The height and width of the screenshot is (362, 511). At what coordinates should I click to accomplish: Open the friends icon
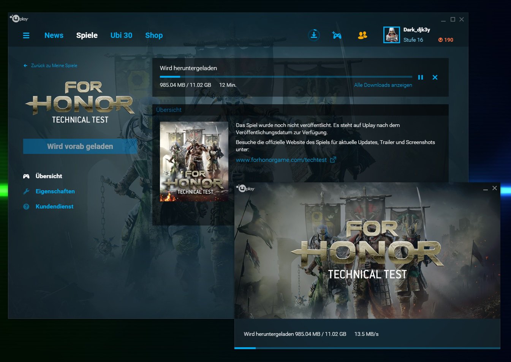point(362,35)
